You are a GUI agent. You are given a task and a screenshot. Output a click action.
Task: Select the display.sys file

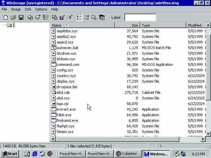66,81
